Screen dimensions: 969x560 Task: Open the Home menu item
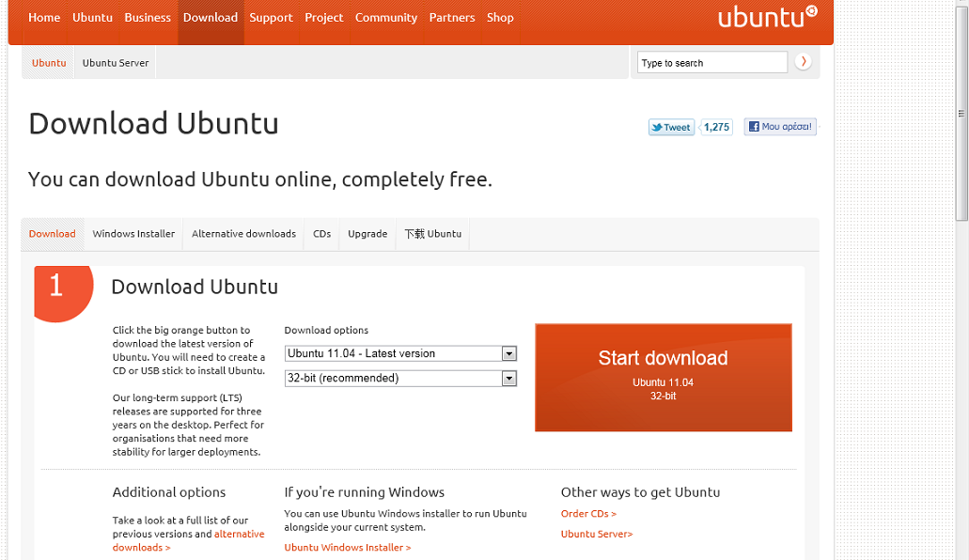44,18
